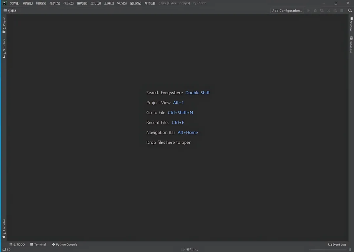Open the TODO tool window
This screenshot has height=252, width=354.
pos(17,244)
